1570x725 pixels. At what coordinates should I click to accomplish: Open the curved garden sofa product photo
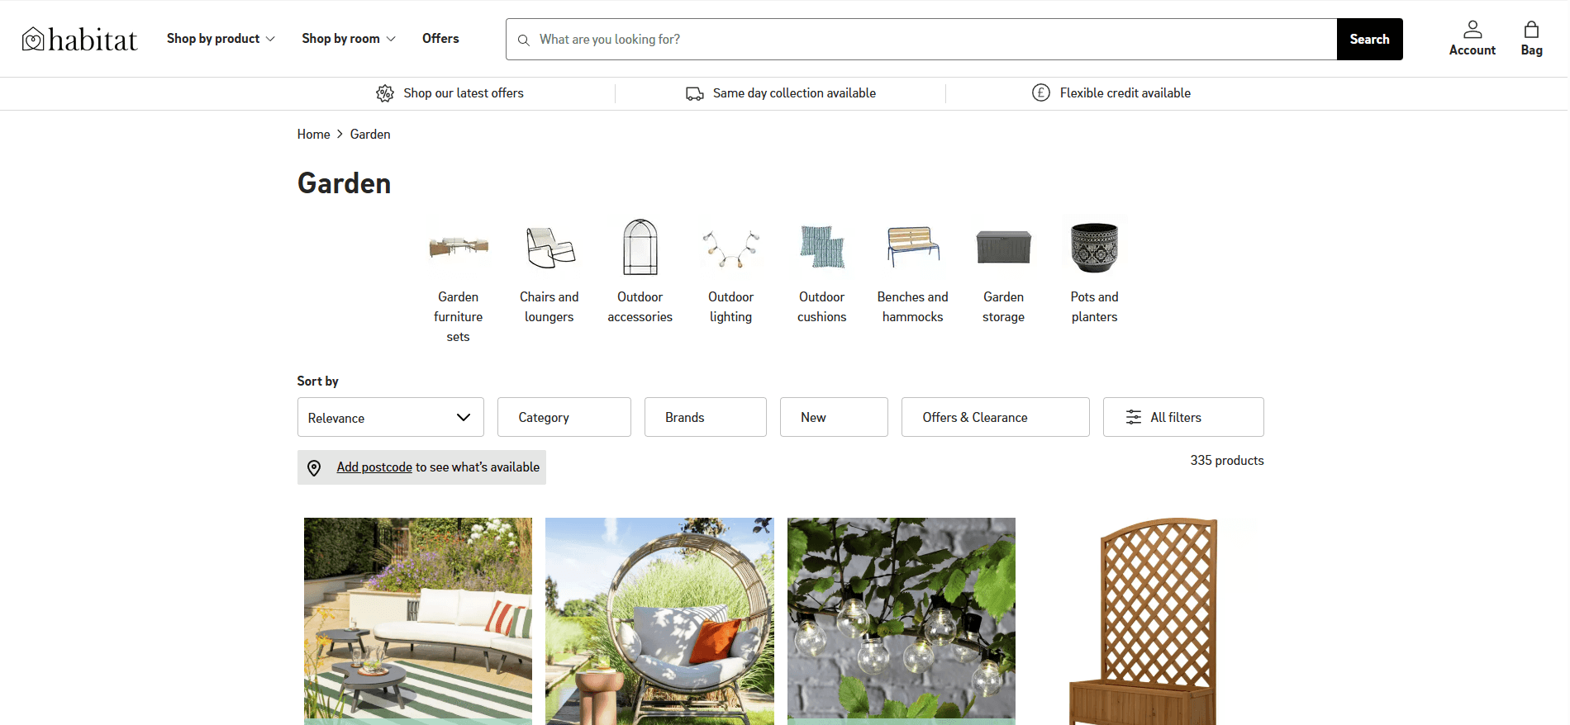[418, 621]
